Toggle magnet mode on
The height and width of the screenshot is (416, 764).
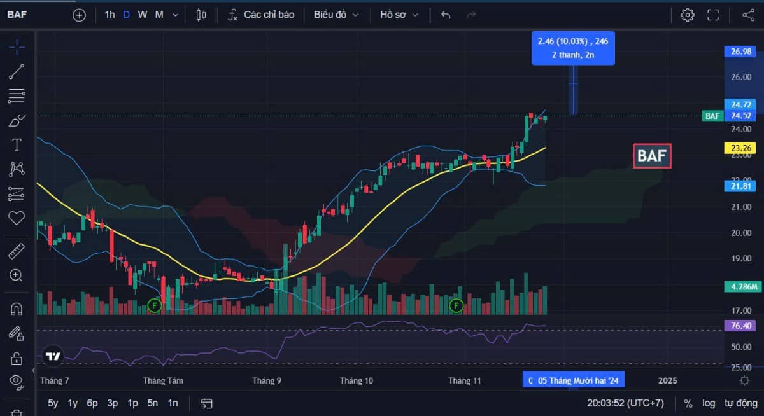click(x=17, y=309)
